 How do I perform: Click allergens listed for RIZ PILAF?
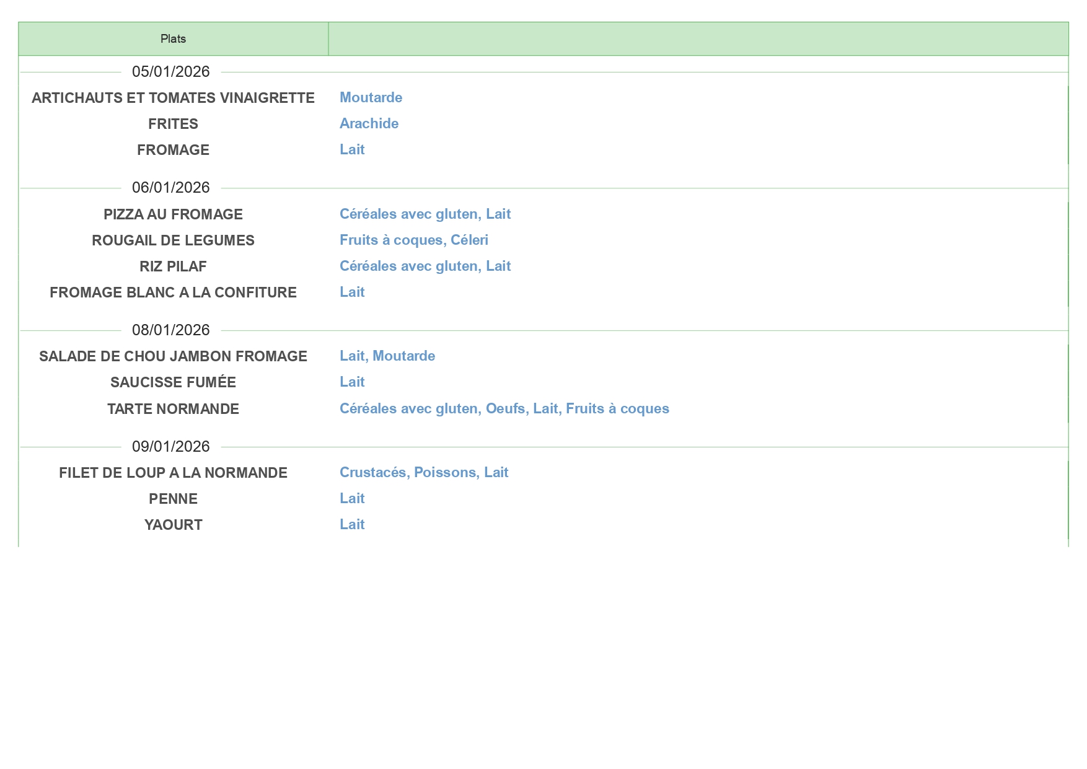[x=425, y=266]
